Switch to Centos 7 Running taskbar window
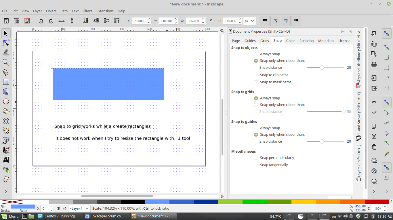The height and width of the screenshot is (220, 393). [59, 216]
